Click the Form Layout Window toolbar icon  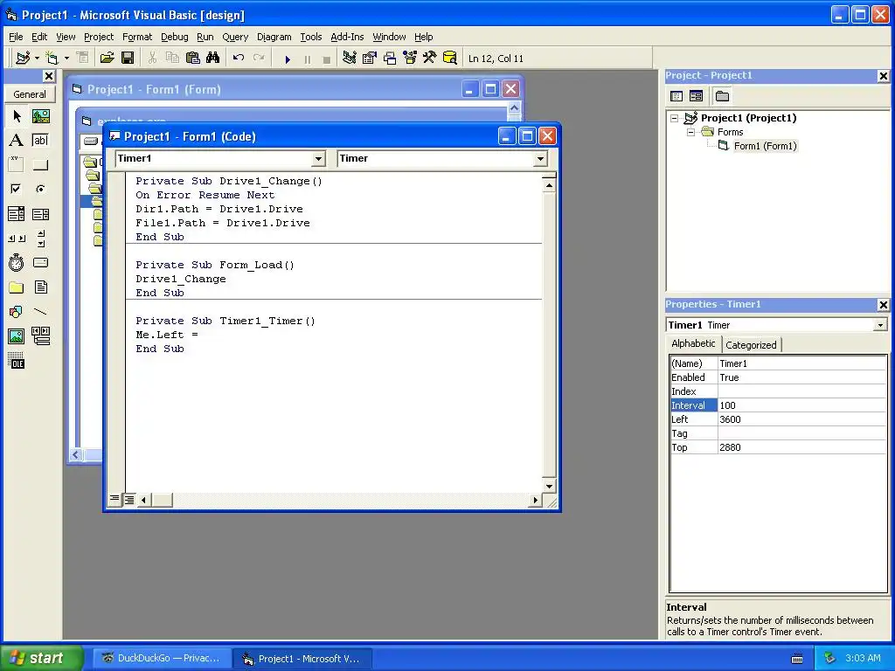click(x=390, y=58)
